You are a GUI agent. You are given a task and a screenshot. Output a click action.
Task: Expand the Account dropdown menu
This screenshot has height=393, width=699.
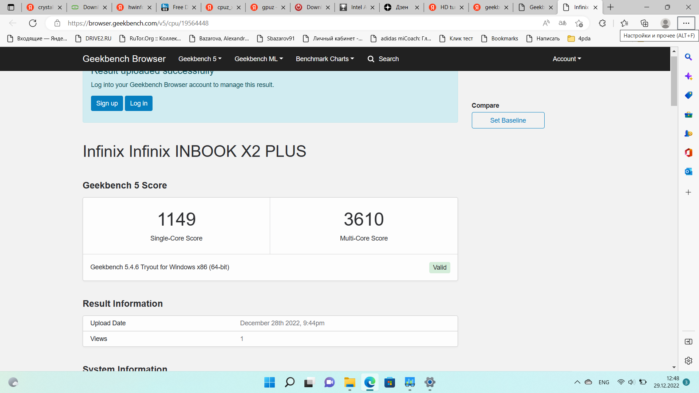[x=567, y=59]
